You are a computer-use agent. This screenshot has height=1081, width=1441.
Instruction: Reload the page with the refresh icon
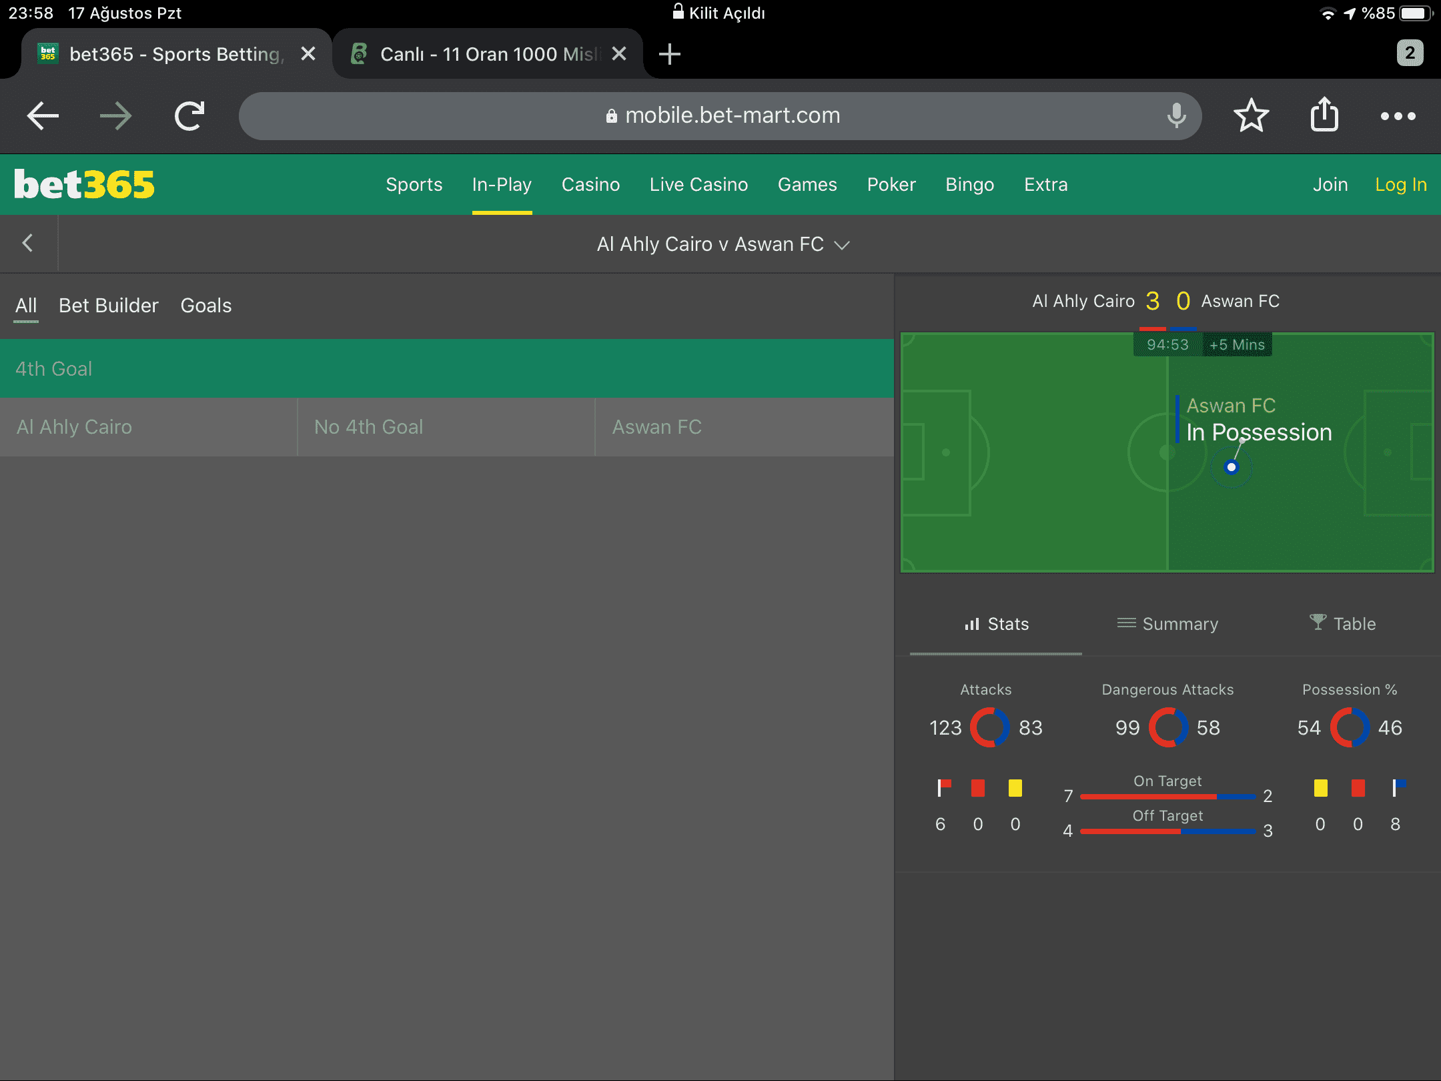click(x=189, y=116)
